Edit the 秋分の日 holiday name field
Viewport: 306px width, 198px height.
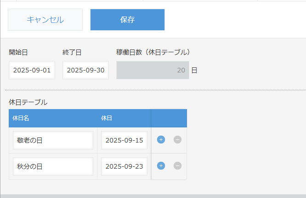coord(53,166)
